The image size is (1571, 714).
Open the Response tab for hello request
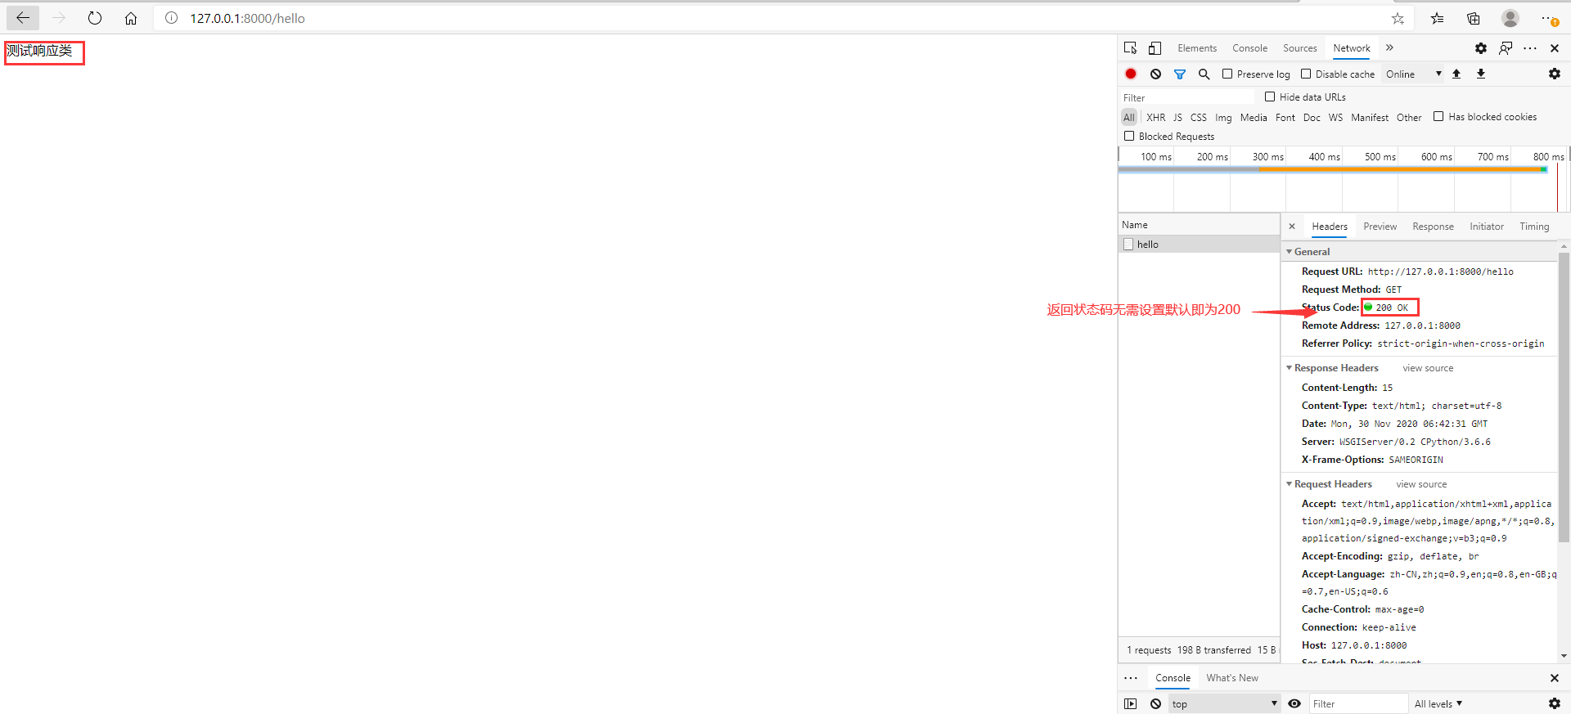pyautogui.click(x=1433, y=227)
